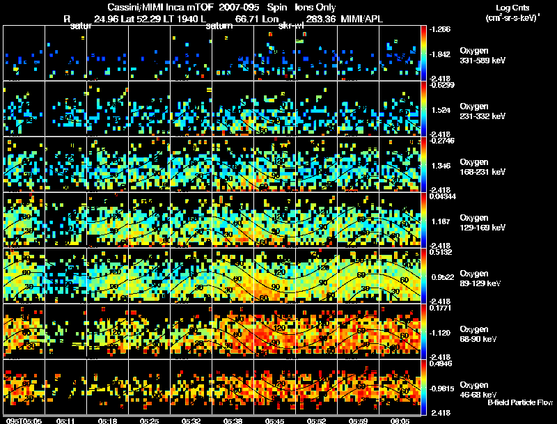Select the 05:11 time axis label
Viewport: 557px width, 424px height.
[65, 421]
